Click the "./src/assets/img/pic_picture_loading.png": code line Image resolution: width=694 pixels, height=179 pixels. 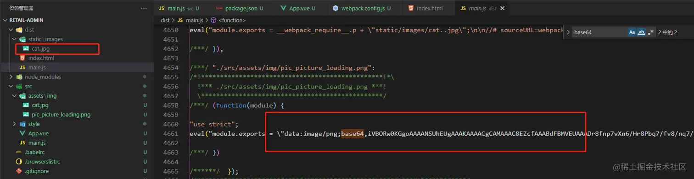pyautogui.click(x=282, y=68)
